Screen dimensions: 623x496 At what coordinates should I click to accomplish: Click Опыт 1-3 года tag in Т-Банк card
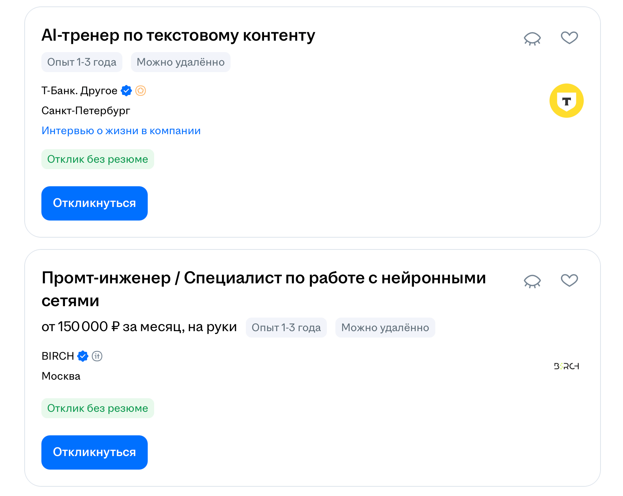pos(82,62)
